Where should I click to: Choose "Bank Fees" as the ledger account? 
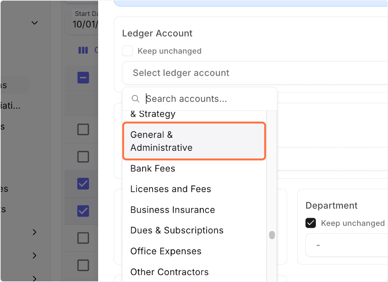[x=153, y=168]
